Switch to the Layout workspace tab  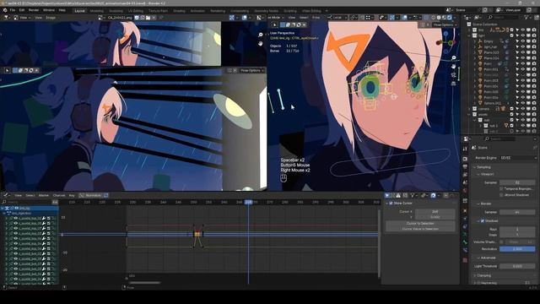tap(79, 11)
